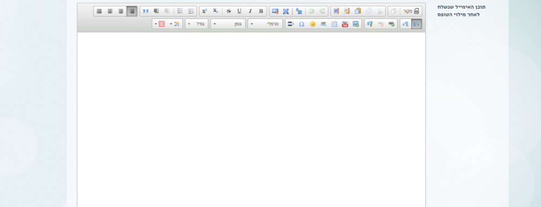
Task: Insert a table
Action: coord(334,24)
